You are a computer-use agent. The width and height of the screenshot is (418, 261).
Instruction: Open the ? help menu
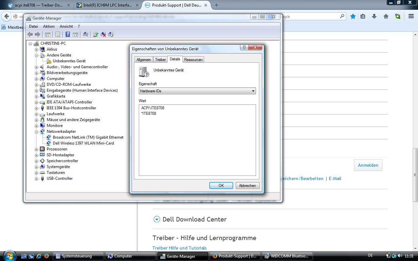click(x=79, y=26)
